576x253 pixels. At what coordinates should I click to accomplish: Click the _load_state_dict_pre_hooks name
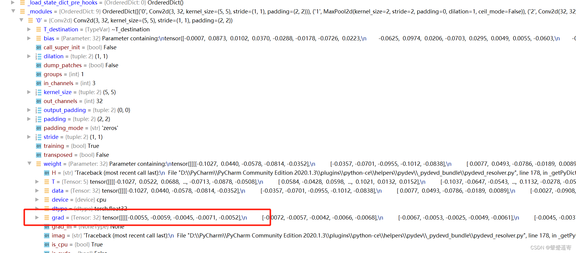(x=63, y=3)
